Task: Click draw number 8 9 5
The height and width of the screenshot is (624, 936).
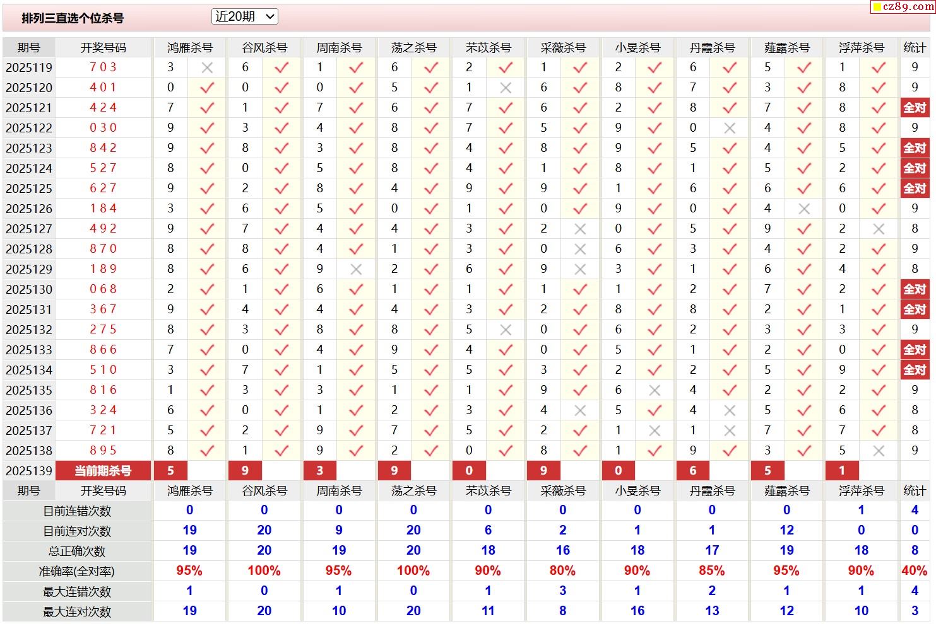Action: coord(103,451)
